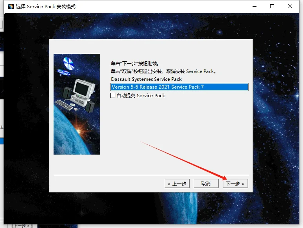Click the installer icon in the title bar
Viewport: 303px width, 228px height.
(x=10, y=6)
